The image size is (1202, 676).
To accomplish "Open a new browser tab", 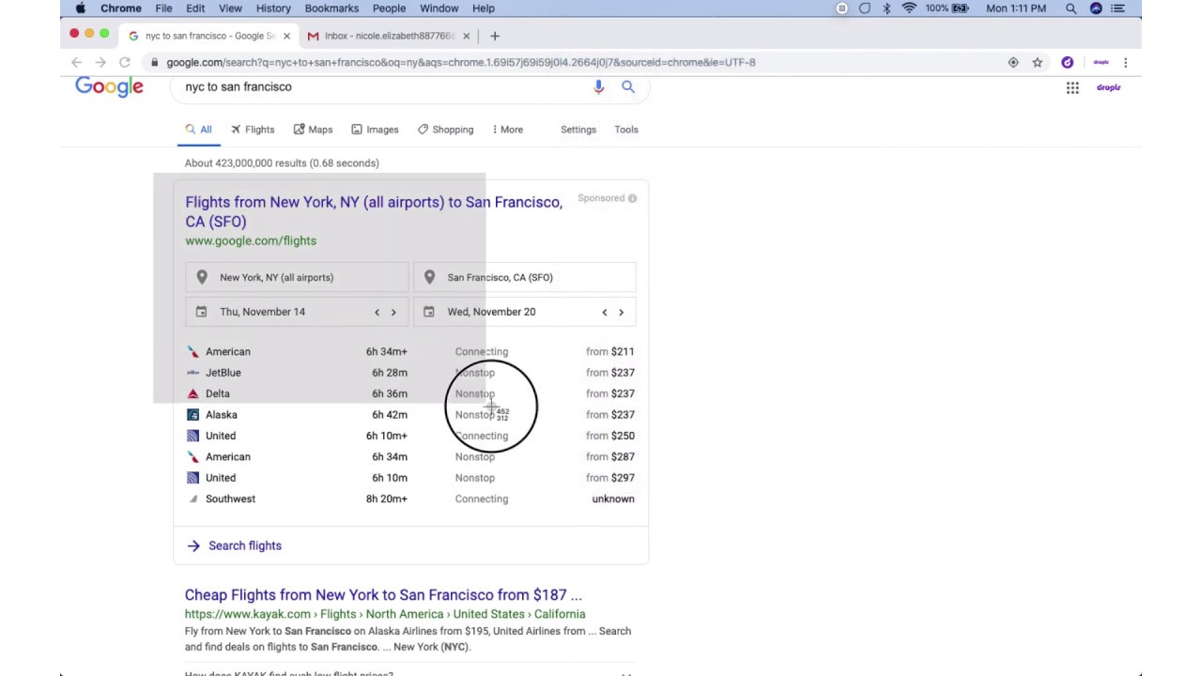I will click(x=495, y=36).
